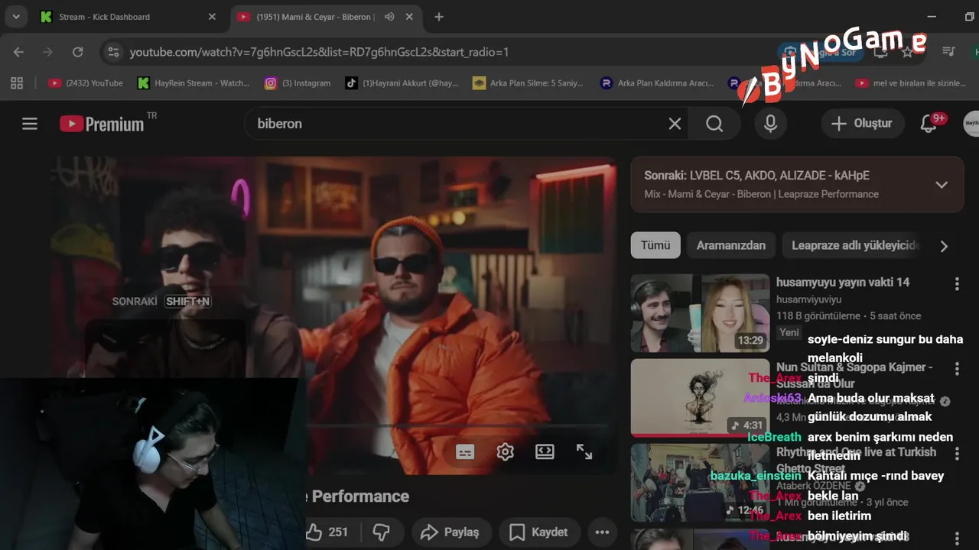Click the 'husamyuyu yayın vakti 14' title
The image size is (979, 550).
(x=843, y=282)
